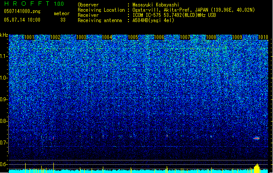Select the Ogata-vill. Akita-Pref. JAPAN location text

click(194, 10)
